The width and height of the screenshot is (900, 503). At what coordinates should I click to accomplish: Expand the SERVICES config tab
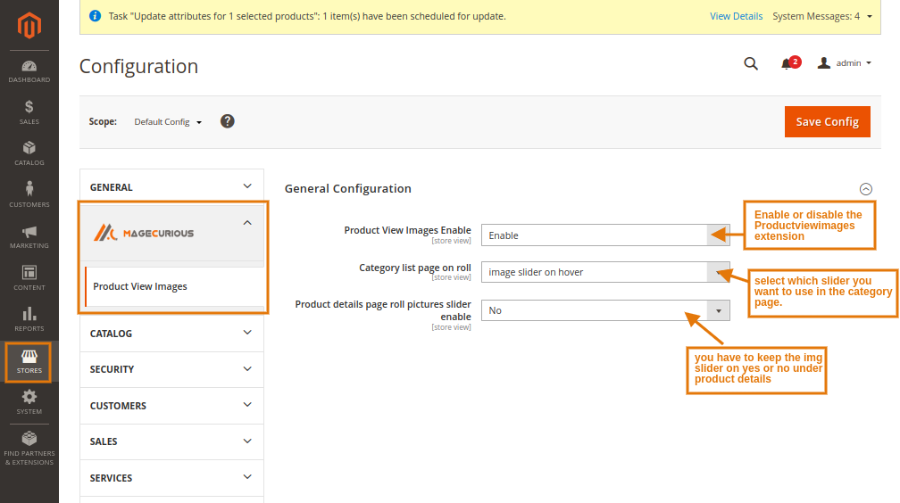click(171, 478)
